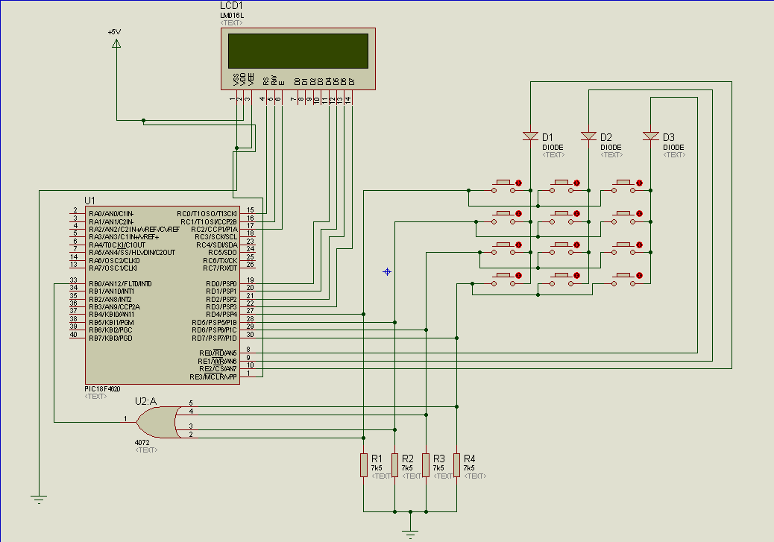This screenshot has width=774, height=542.
Task: Toggle the red latch dot of top-row D3 button
Action: point(639,183)
